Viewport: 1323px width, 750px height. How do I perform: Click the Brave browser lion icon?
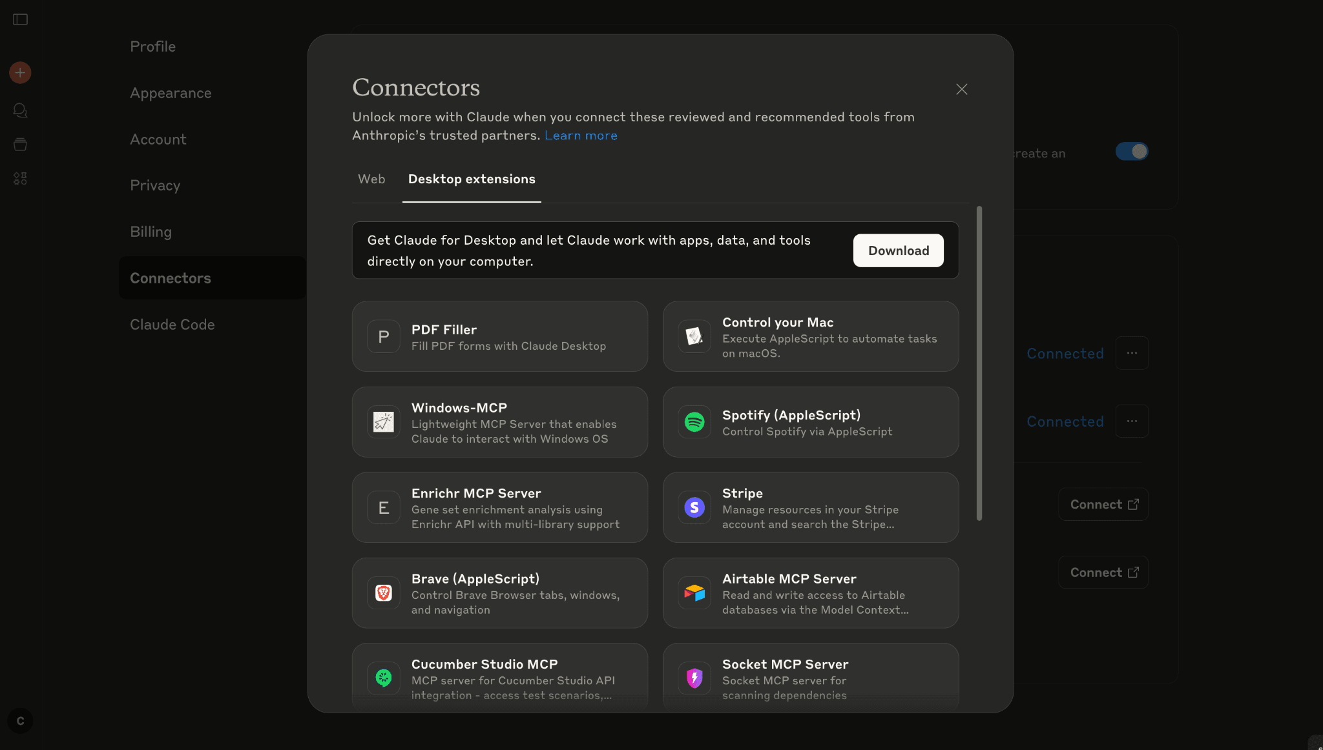pos(384,593)
